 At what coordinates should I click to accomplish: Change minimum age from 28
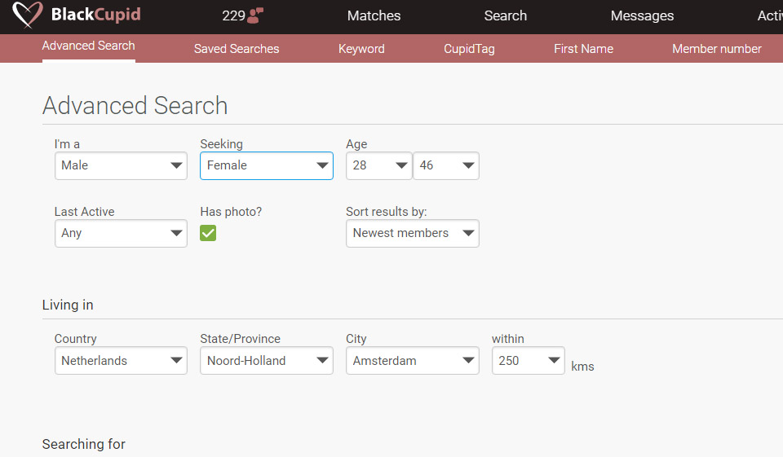tap(378, 165)
